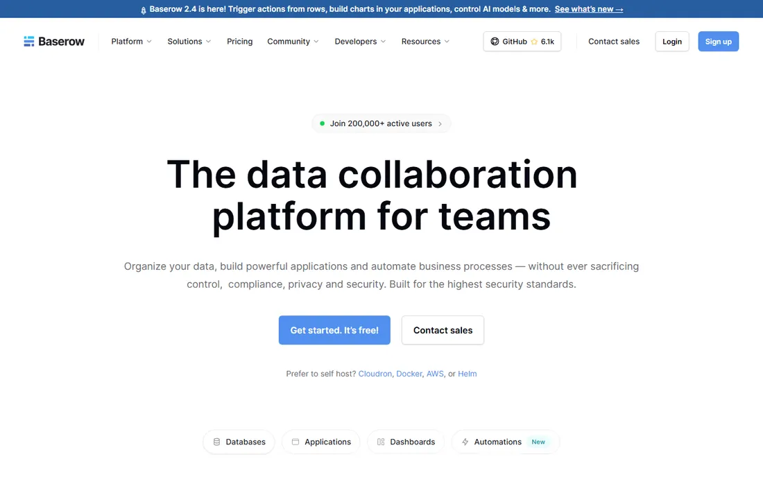Click the GitHub octocat icon

coord(495,42)
